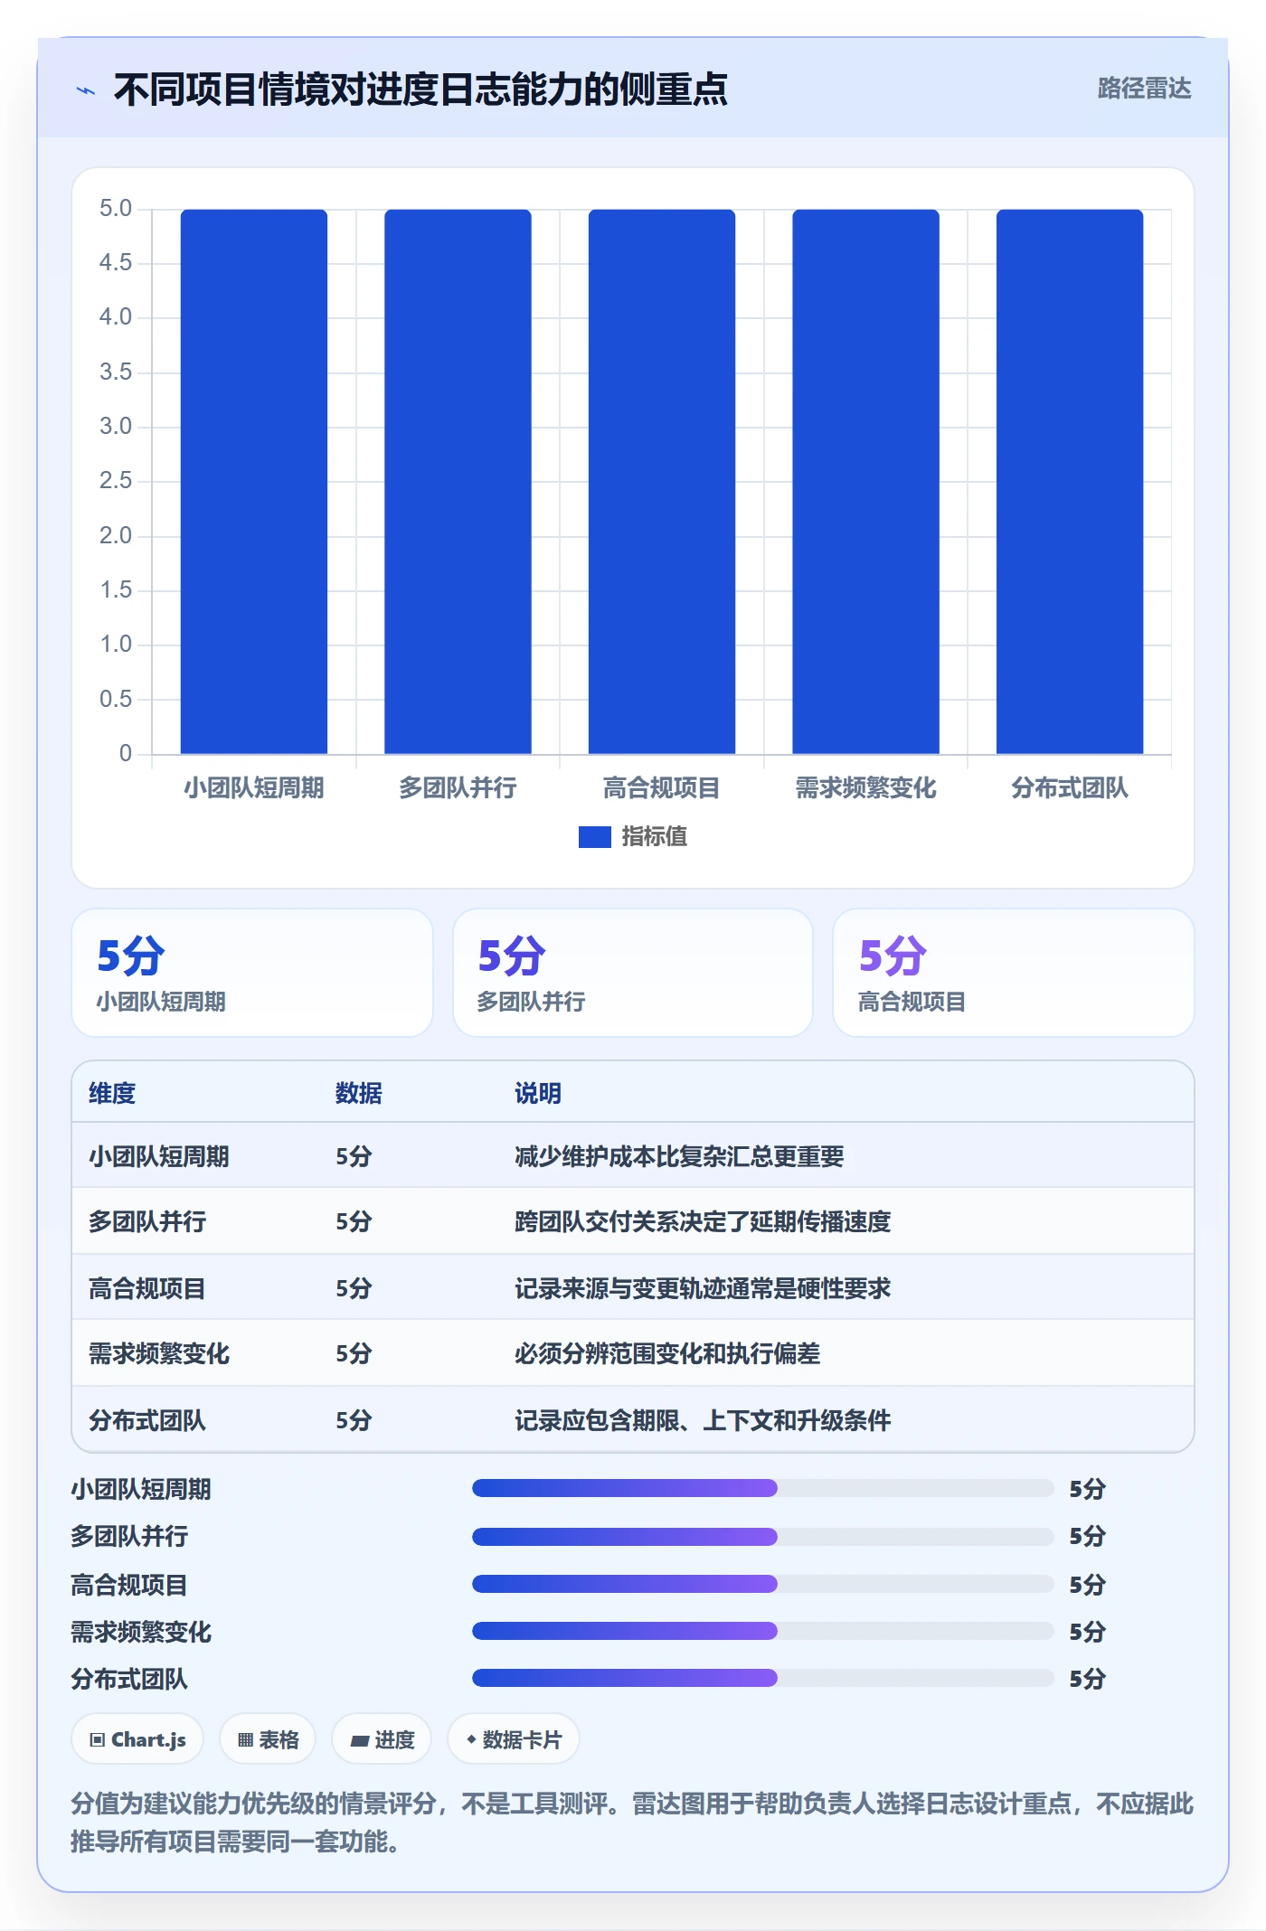Click the 多团队并行 bar in chart
Viewport: 1266px width, 1931px height.
(x=458, y=482)
